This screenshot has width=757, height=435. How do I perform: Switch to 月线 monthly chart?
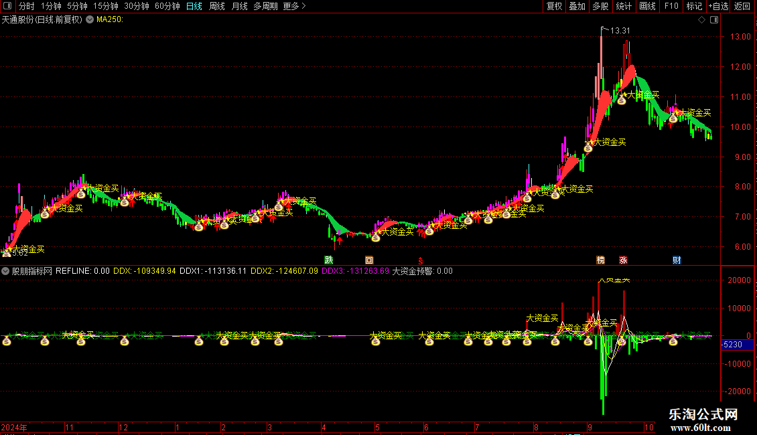[239, 6]
